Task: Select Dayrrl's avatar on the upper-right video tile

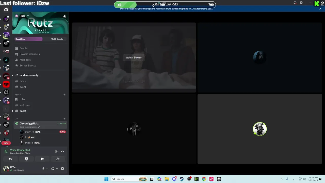Action: click(x=259, y=57)
